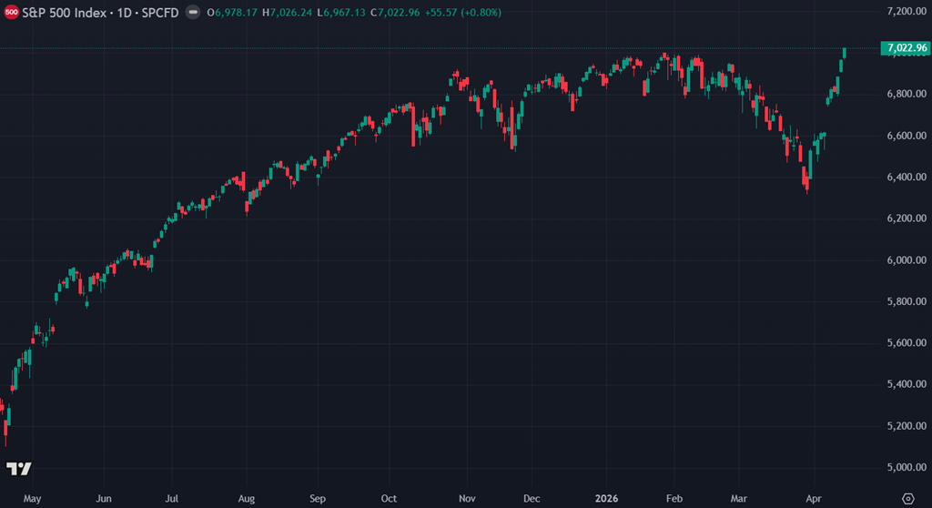Open chart settings via the hexagon icon

click(906, 498)
